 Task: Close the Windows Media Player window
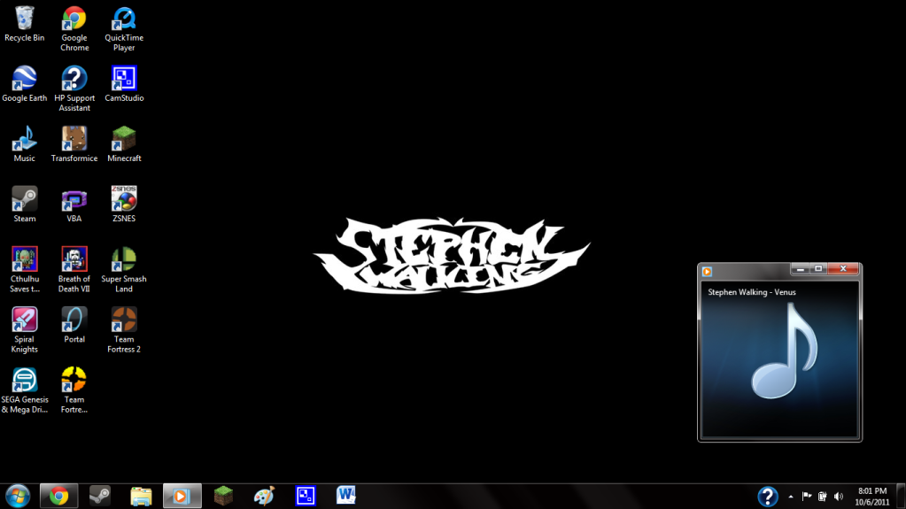point(843,269)
